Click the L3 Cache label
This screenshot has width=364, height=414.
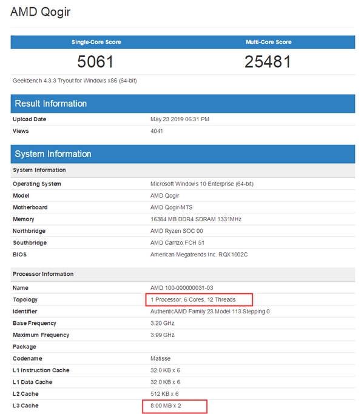25,406
